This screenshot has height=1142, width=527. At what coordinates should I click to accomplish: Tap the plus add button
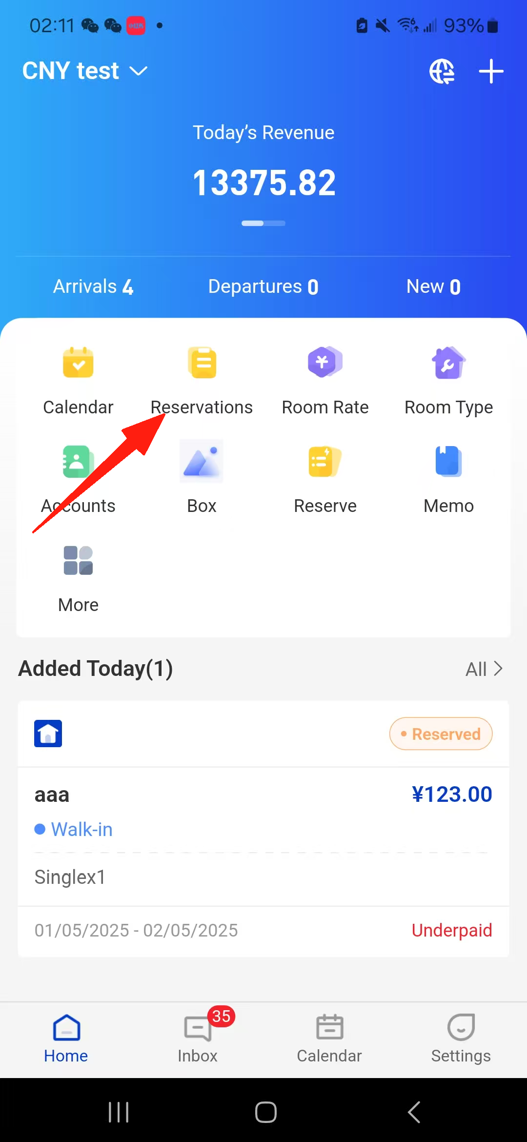tap(491, 72)
